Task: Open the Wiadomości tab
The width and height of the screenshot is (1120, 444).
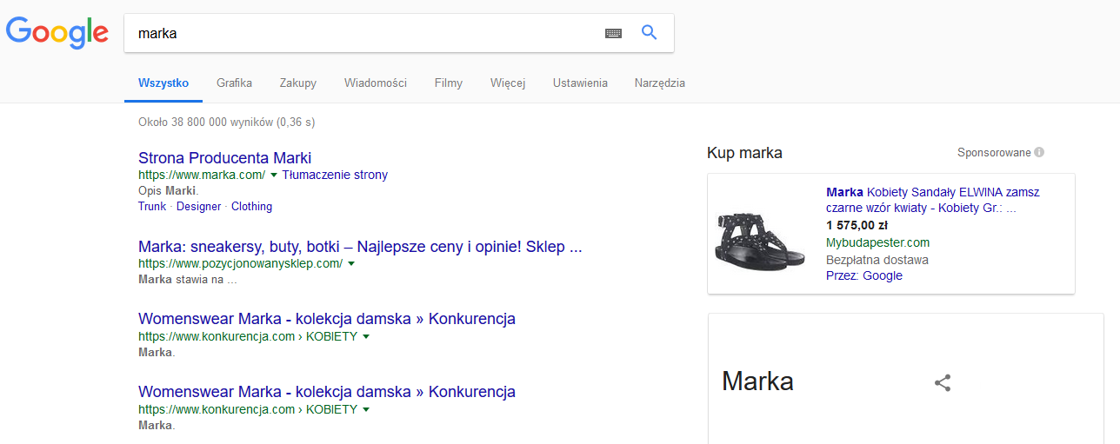Action: pyautogui.click(x=376, y=83)
